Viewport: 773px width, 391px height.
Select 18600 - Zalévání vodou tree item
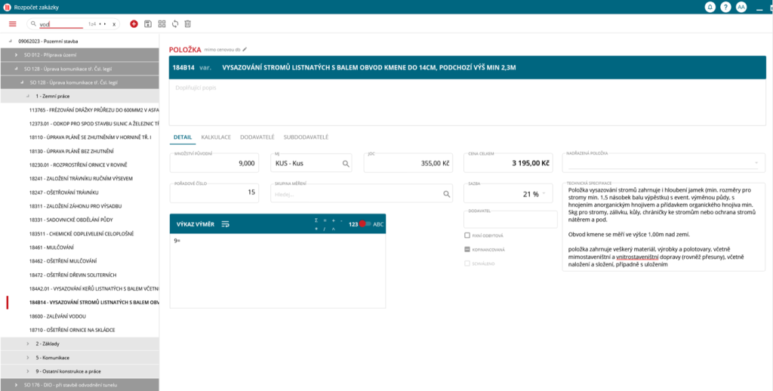point(57,316)
